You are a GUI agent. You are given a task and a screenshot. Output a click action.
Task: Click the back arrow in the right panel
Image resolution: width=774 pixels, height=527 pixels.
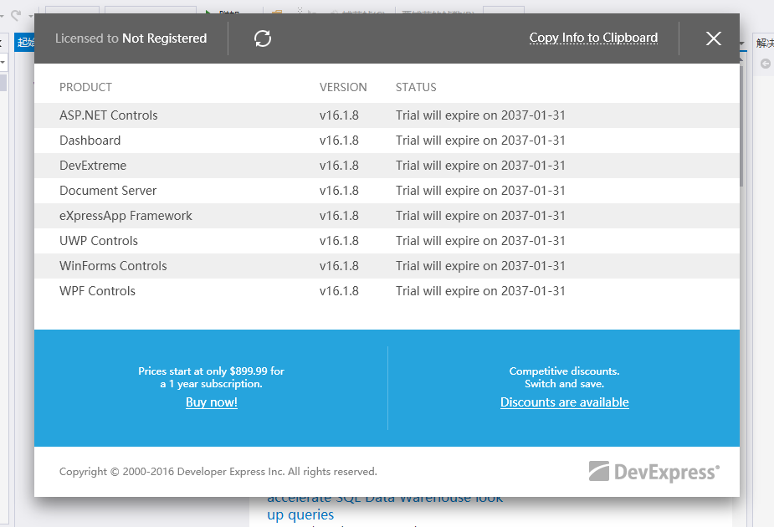pyautogui.click(x=765, y=64)
